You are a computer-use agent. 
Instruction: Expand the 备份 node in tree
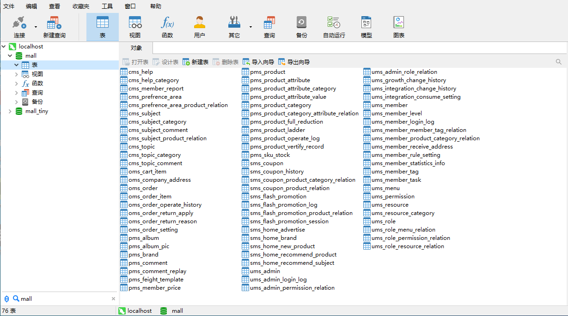coord(17,102)
